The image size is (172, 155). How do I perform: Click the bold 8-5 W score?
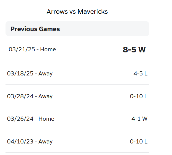[134, 50]
